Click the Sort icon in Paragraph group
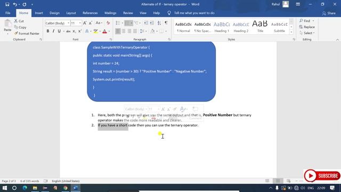Viewport: 341px width, 192px height. 159,23
